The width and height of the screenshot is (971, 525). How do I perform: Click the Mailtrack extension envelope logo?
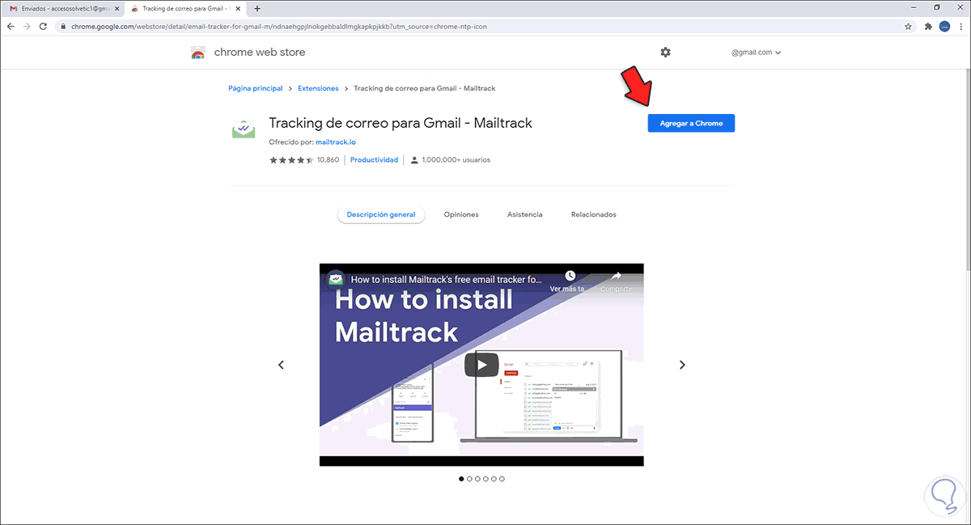point(244,128)
